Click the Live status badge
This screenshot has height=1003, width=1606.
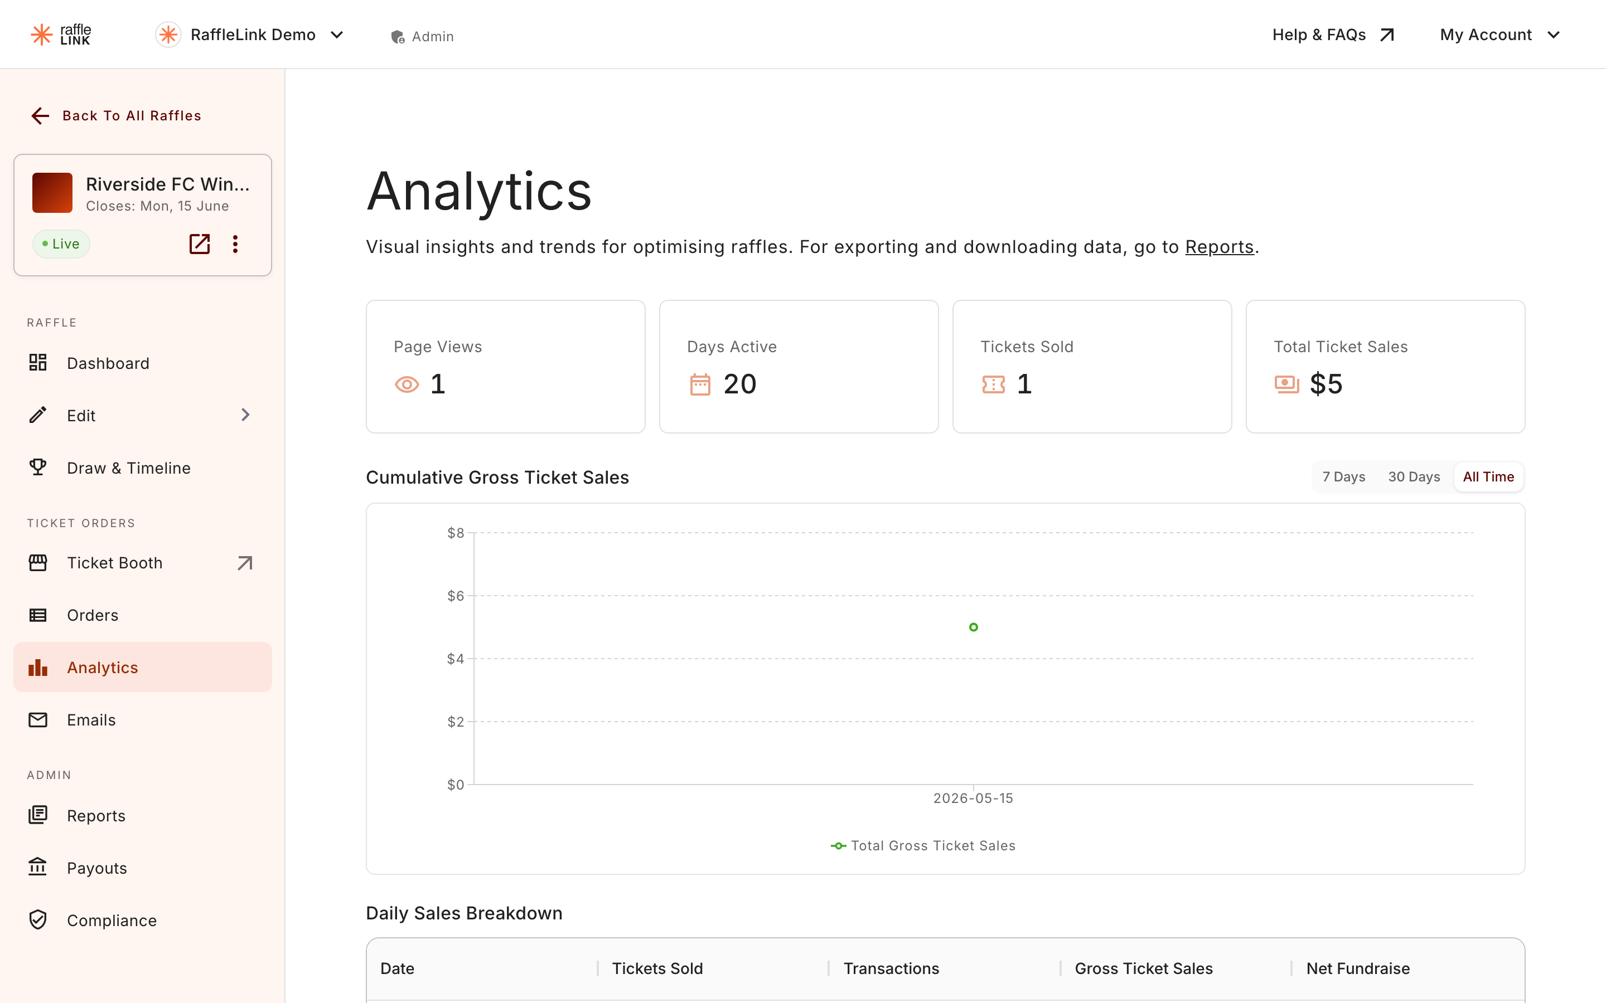pos(61,244)
